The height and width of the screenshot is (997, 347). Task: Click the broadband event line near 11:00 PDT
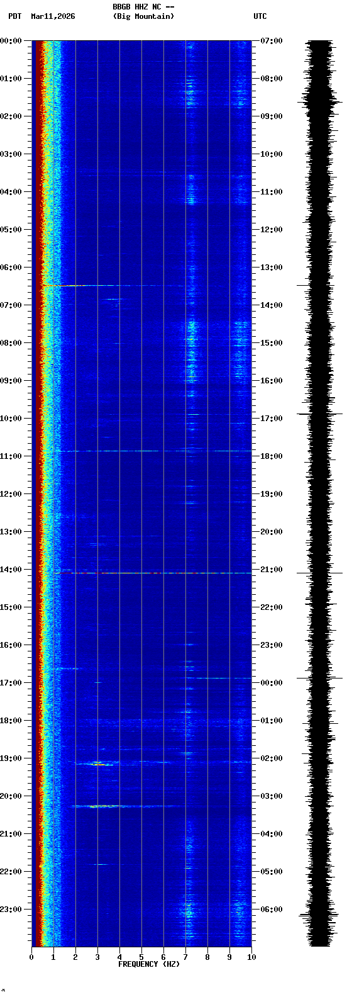tap(153, 451)
